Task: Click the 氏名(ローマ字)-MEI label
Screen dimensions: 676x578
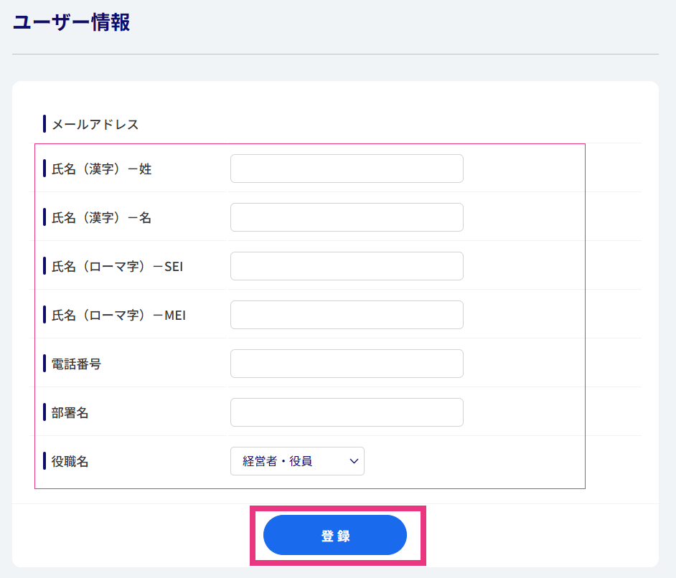Action: [118, 316]
